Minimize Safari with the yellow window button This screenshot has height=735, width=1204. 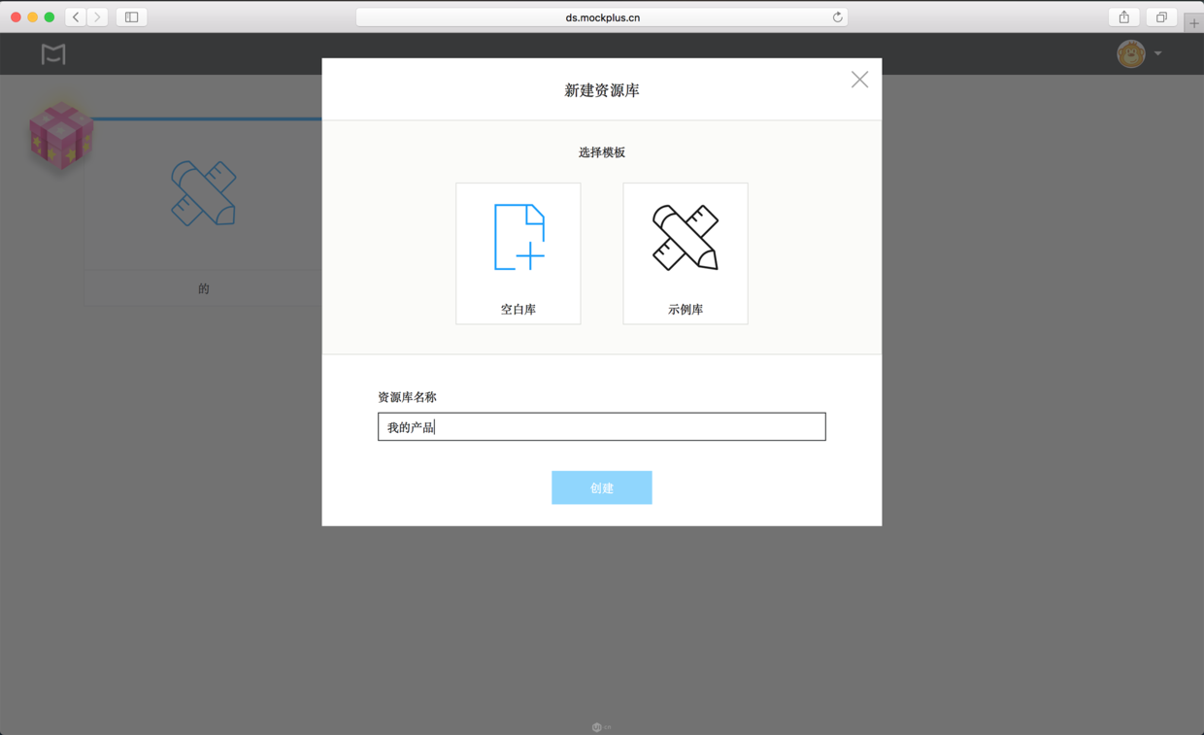[33, 17]
